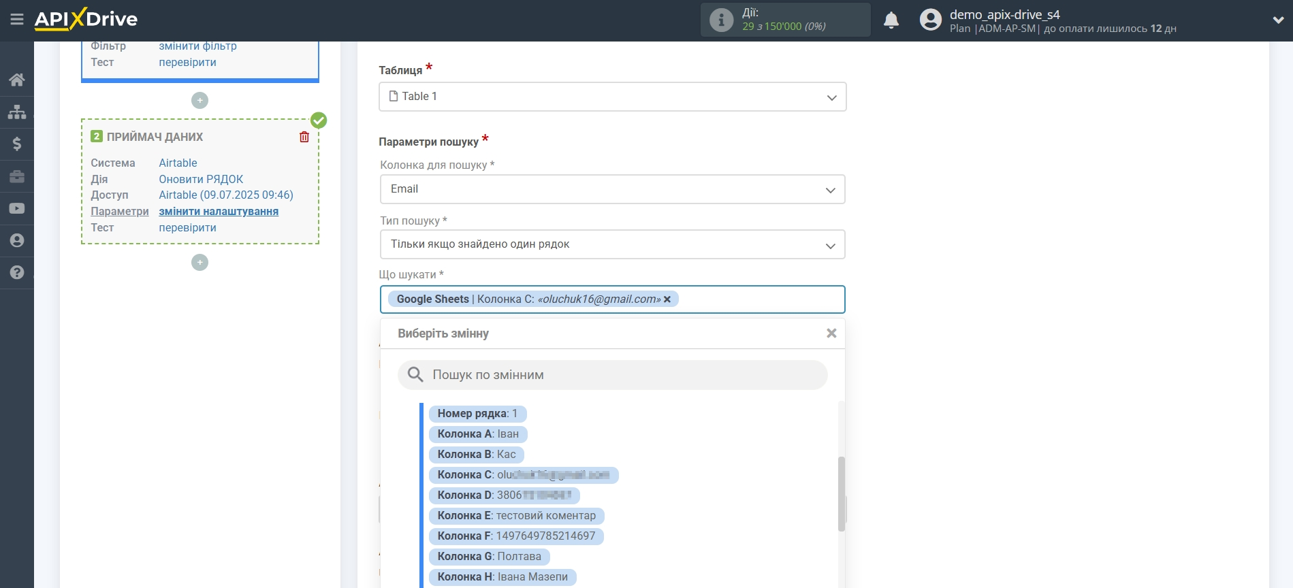
Task: Click the demo_apix-drive_s4 account name
Action: [x=1004, y=14]
